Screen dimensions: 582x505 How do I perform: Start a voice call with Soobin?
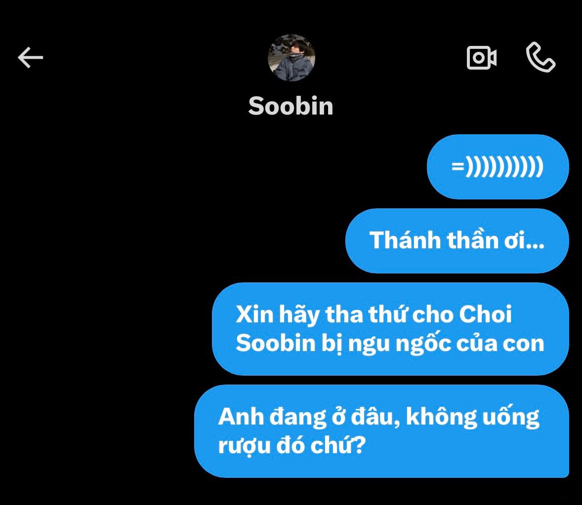coord(540,57)
